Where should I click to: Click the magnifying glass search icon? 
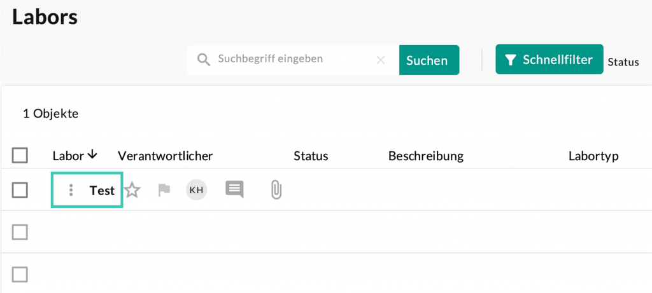coord(204,60)
